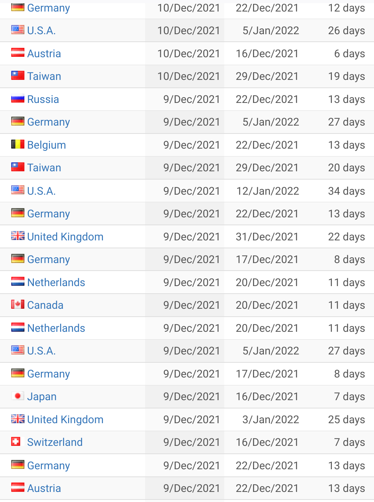Open the Taiwan link with 20 days
The image size is (374, 502).
(44, 168)
